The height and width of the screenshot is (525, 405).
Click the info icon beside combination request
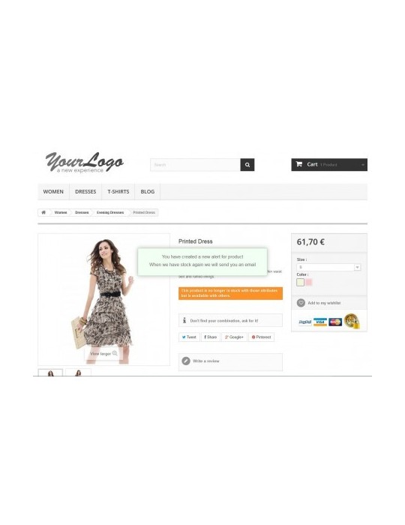(184, 320)
